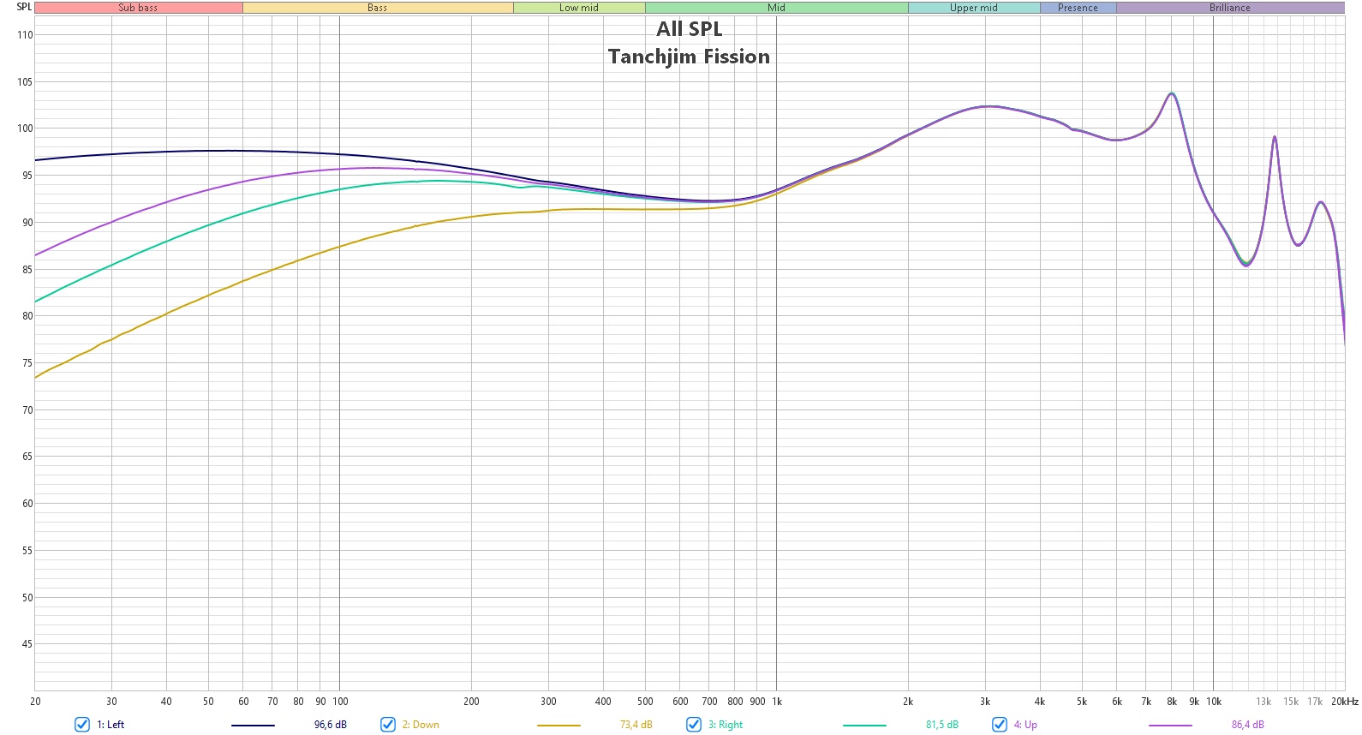This screenshot has height=735, width=1362.
Task: Click the '2k' frequency axis label
Action: (908, 702)
